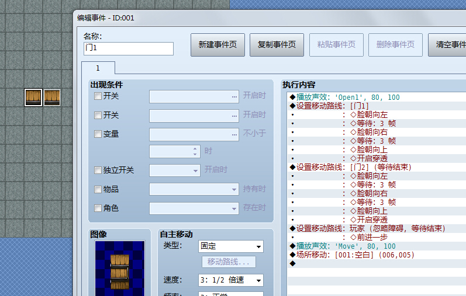The image size is (466, 296).
Task: Open second 开关 switch selector ellipsis
Action: tap(234, 116)
